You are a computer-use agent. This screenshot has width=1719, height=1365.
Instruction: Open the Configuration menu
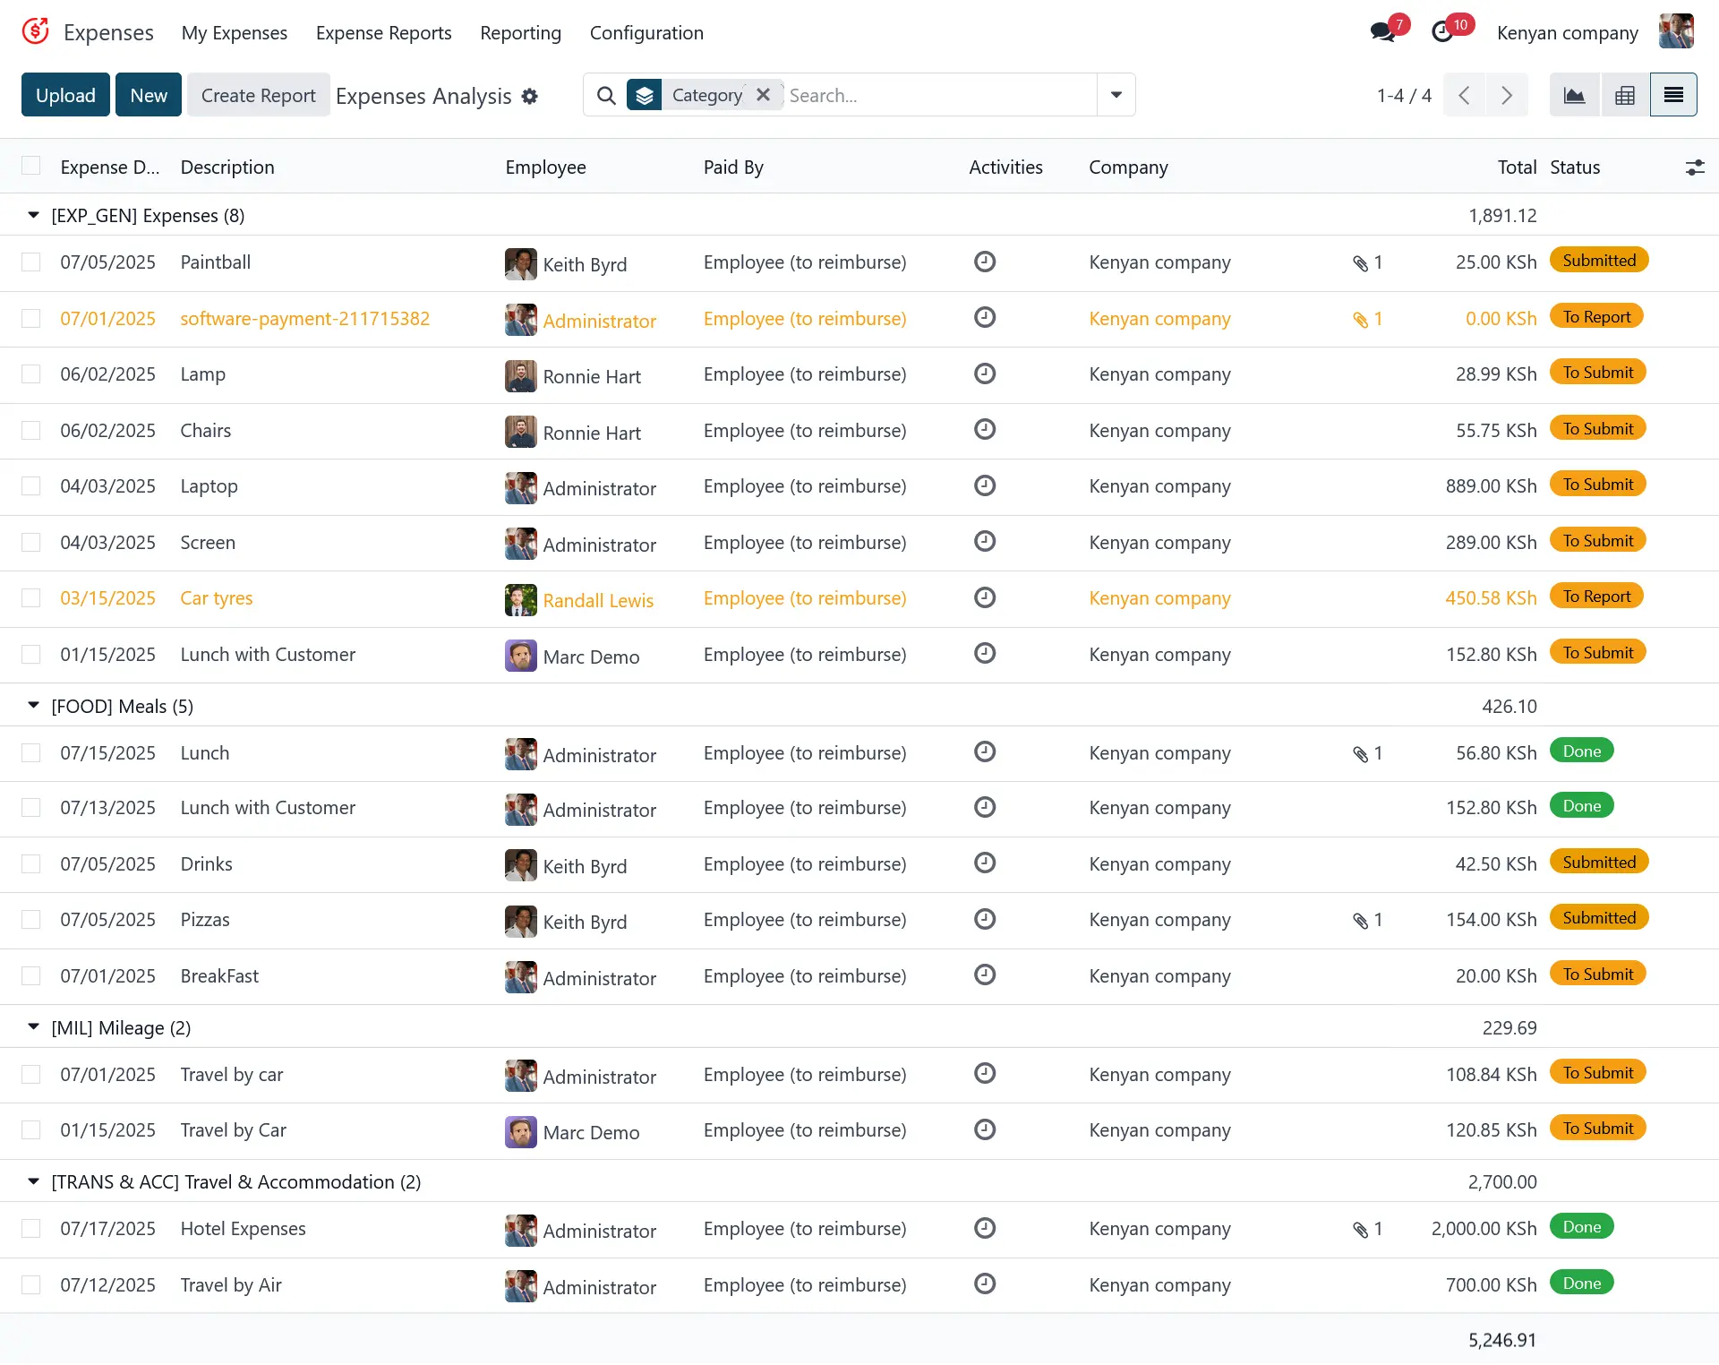(646, 33)
